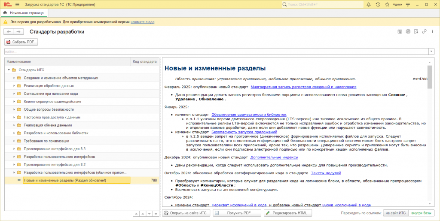The height and width of the screenshot is (221, 440).
Task: Set link navigation to внутри базы
Action: pyautogui.click(x=421, y=213)
